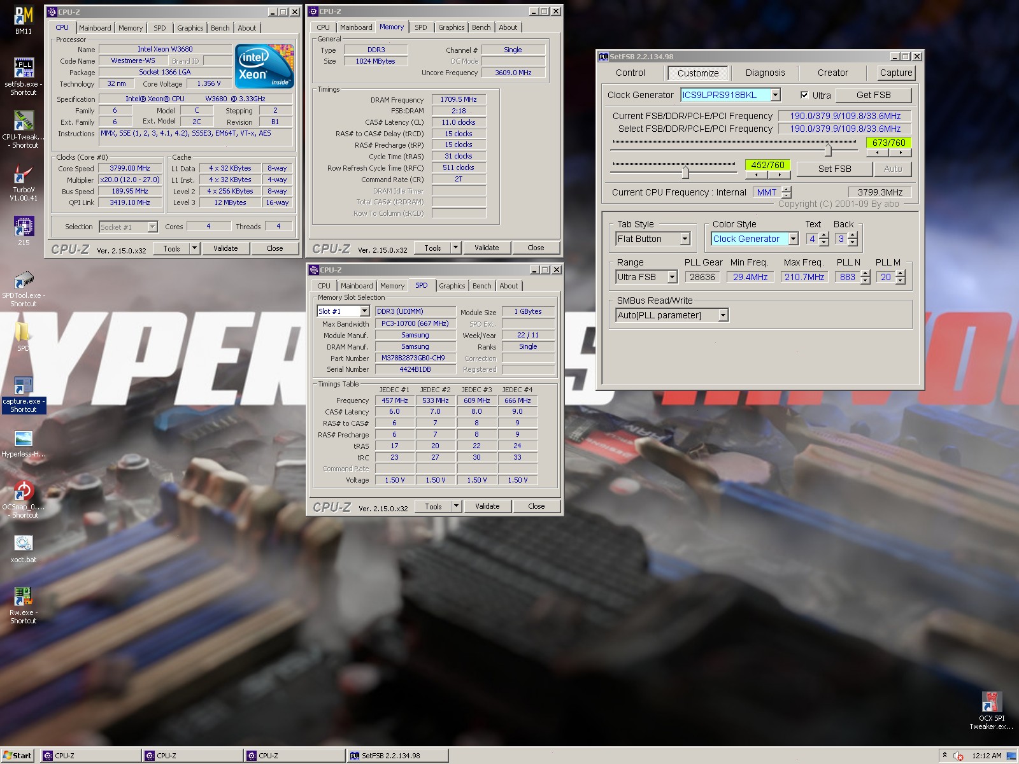Viewport: 1019px width, 764px height.
Task: Switch to first CPU-Z taskbar item
Action: [91, 756]
